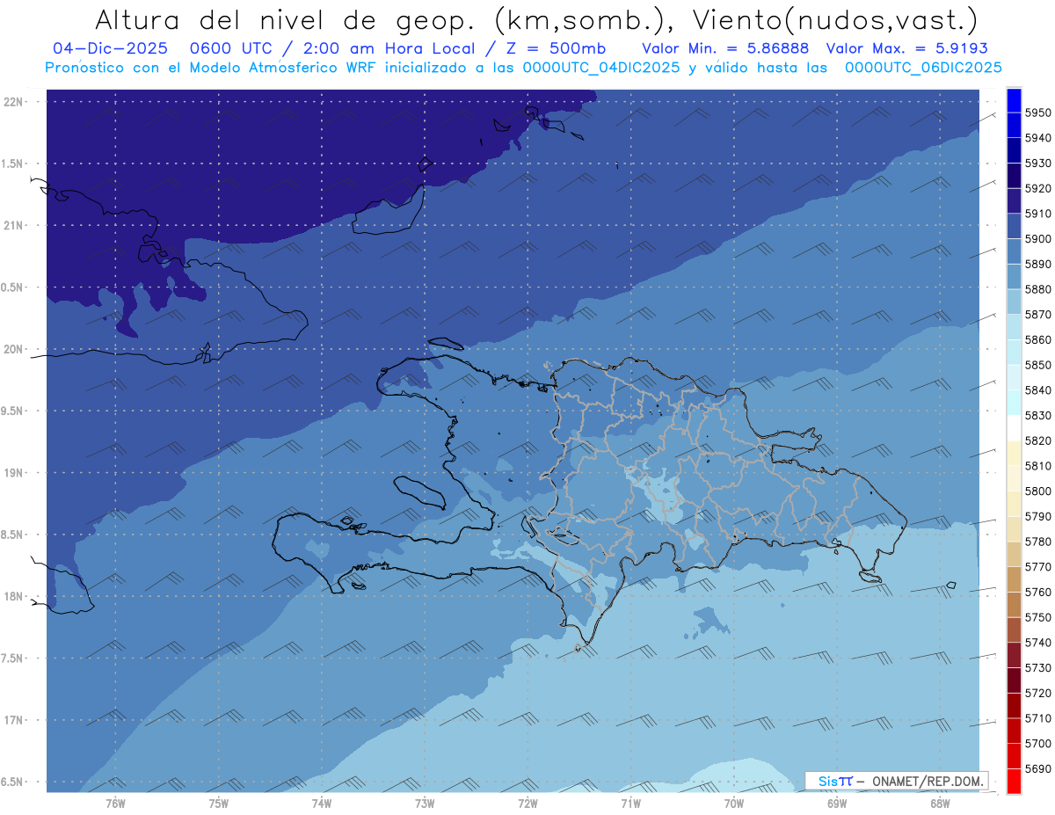Click the legend swatch between 5710 and 5700

click(1014, 731)
